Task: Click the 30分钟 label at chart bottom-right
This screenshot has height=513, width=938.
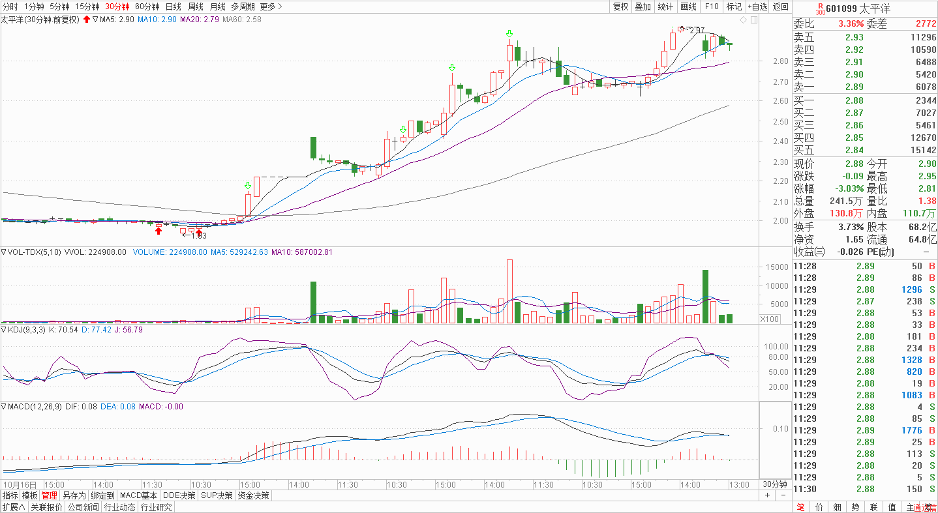Action: [775, 484]
